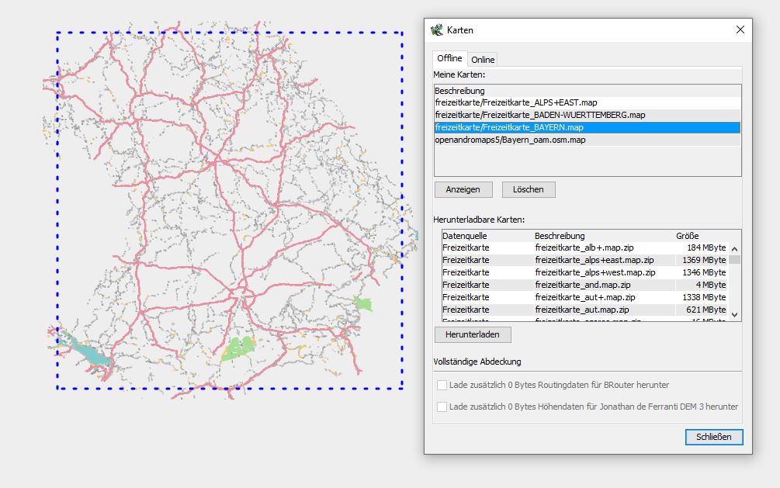Select Freizeitkarte_BADEN-WUERTTEMBERG.map entry
Screen dimensions: 780x488
pos(539,115)
